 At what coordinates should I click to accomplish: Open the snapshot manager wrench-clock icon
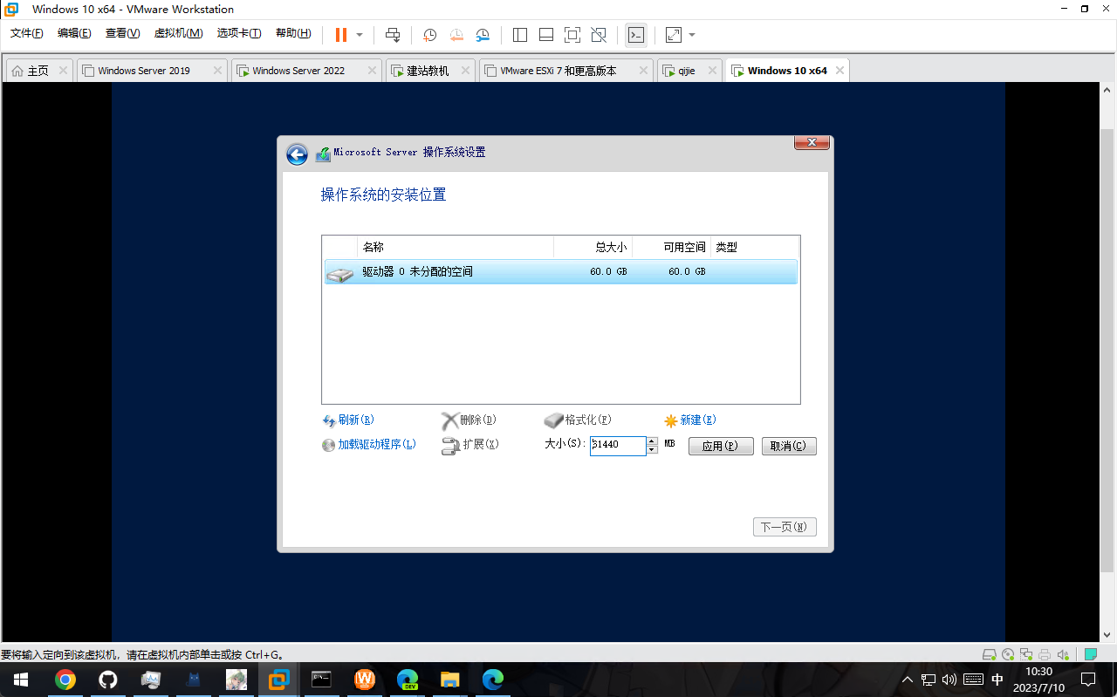coord(483,35)
